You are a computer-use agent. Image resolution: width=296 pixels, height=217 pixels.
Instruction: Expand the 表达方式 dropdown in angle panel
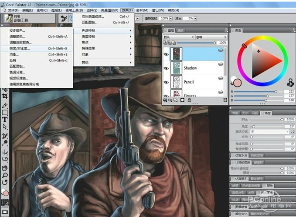(x=265, y=131)
